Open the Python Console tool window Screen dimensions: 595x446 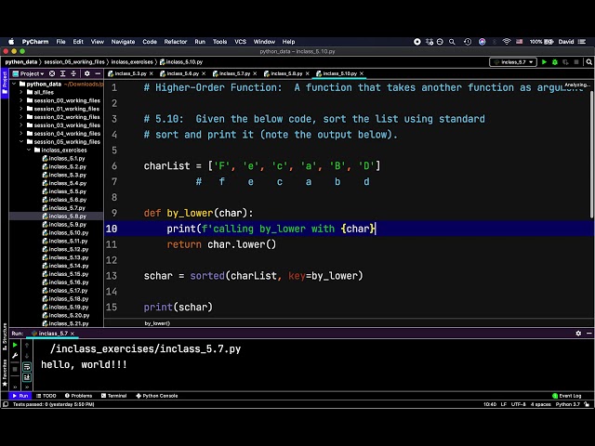coord(157,396)
